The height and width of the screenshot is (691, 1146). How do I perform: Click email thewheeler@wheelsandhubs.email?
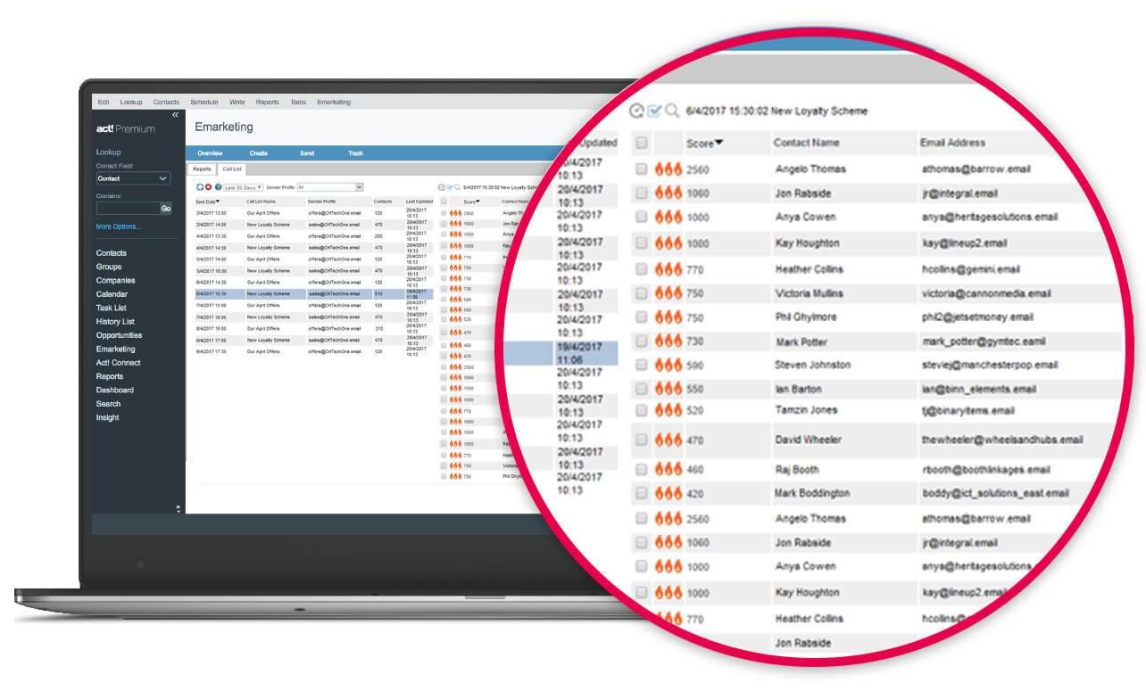[1002, 440]
